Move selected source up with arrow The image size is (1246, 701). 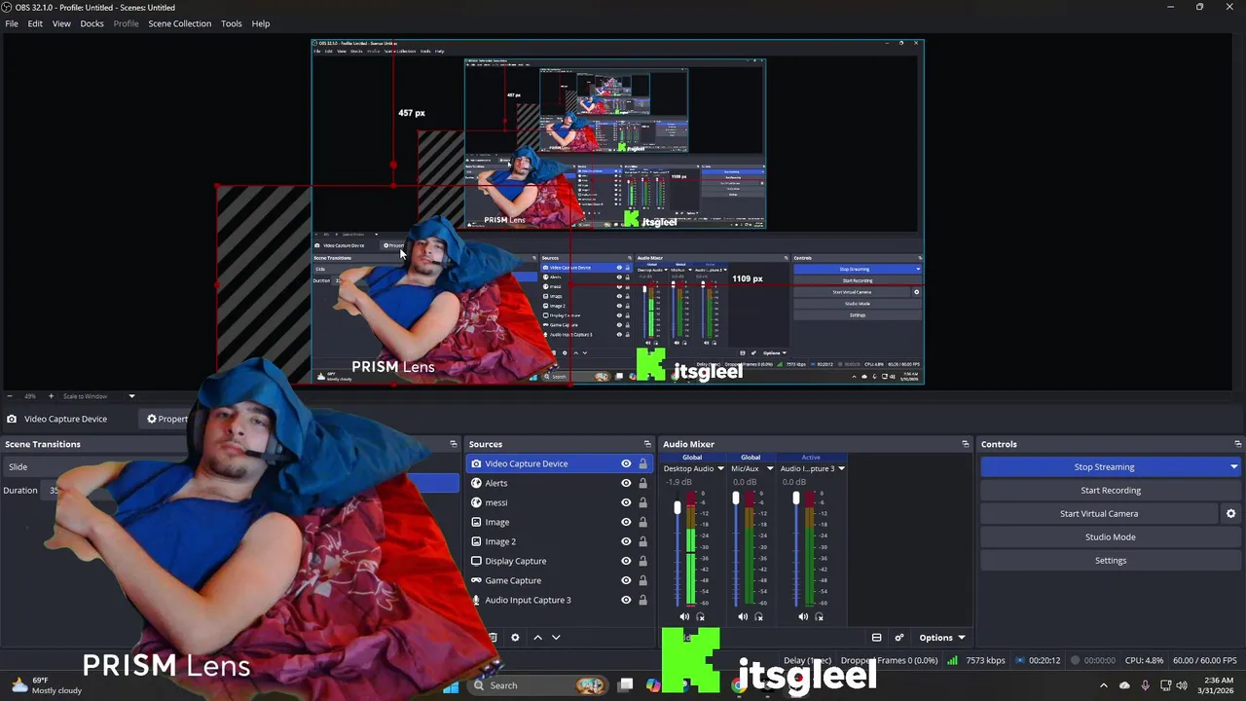pos(537,638)
